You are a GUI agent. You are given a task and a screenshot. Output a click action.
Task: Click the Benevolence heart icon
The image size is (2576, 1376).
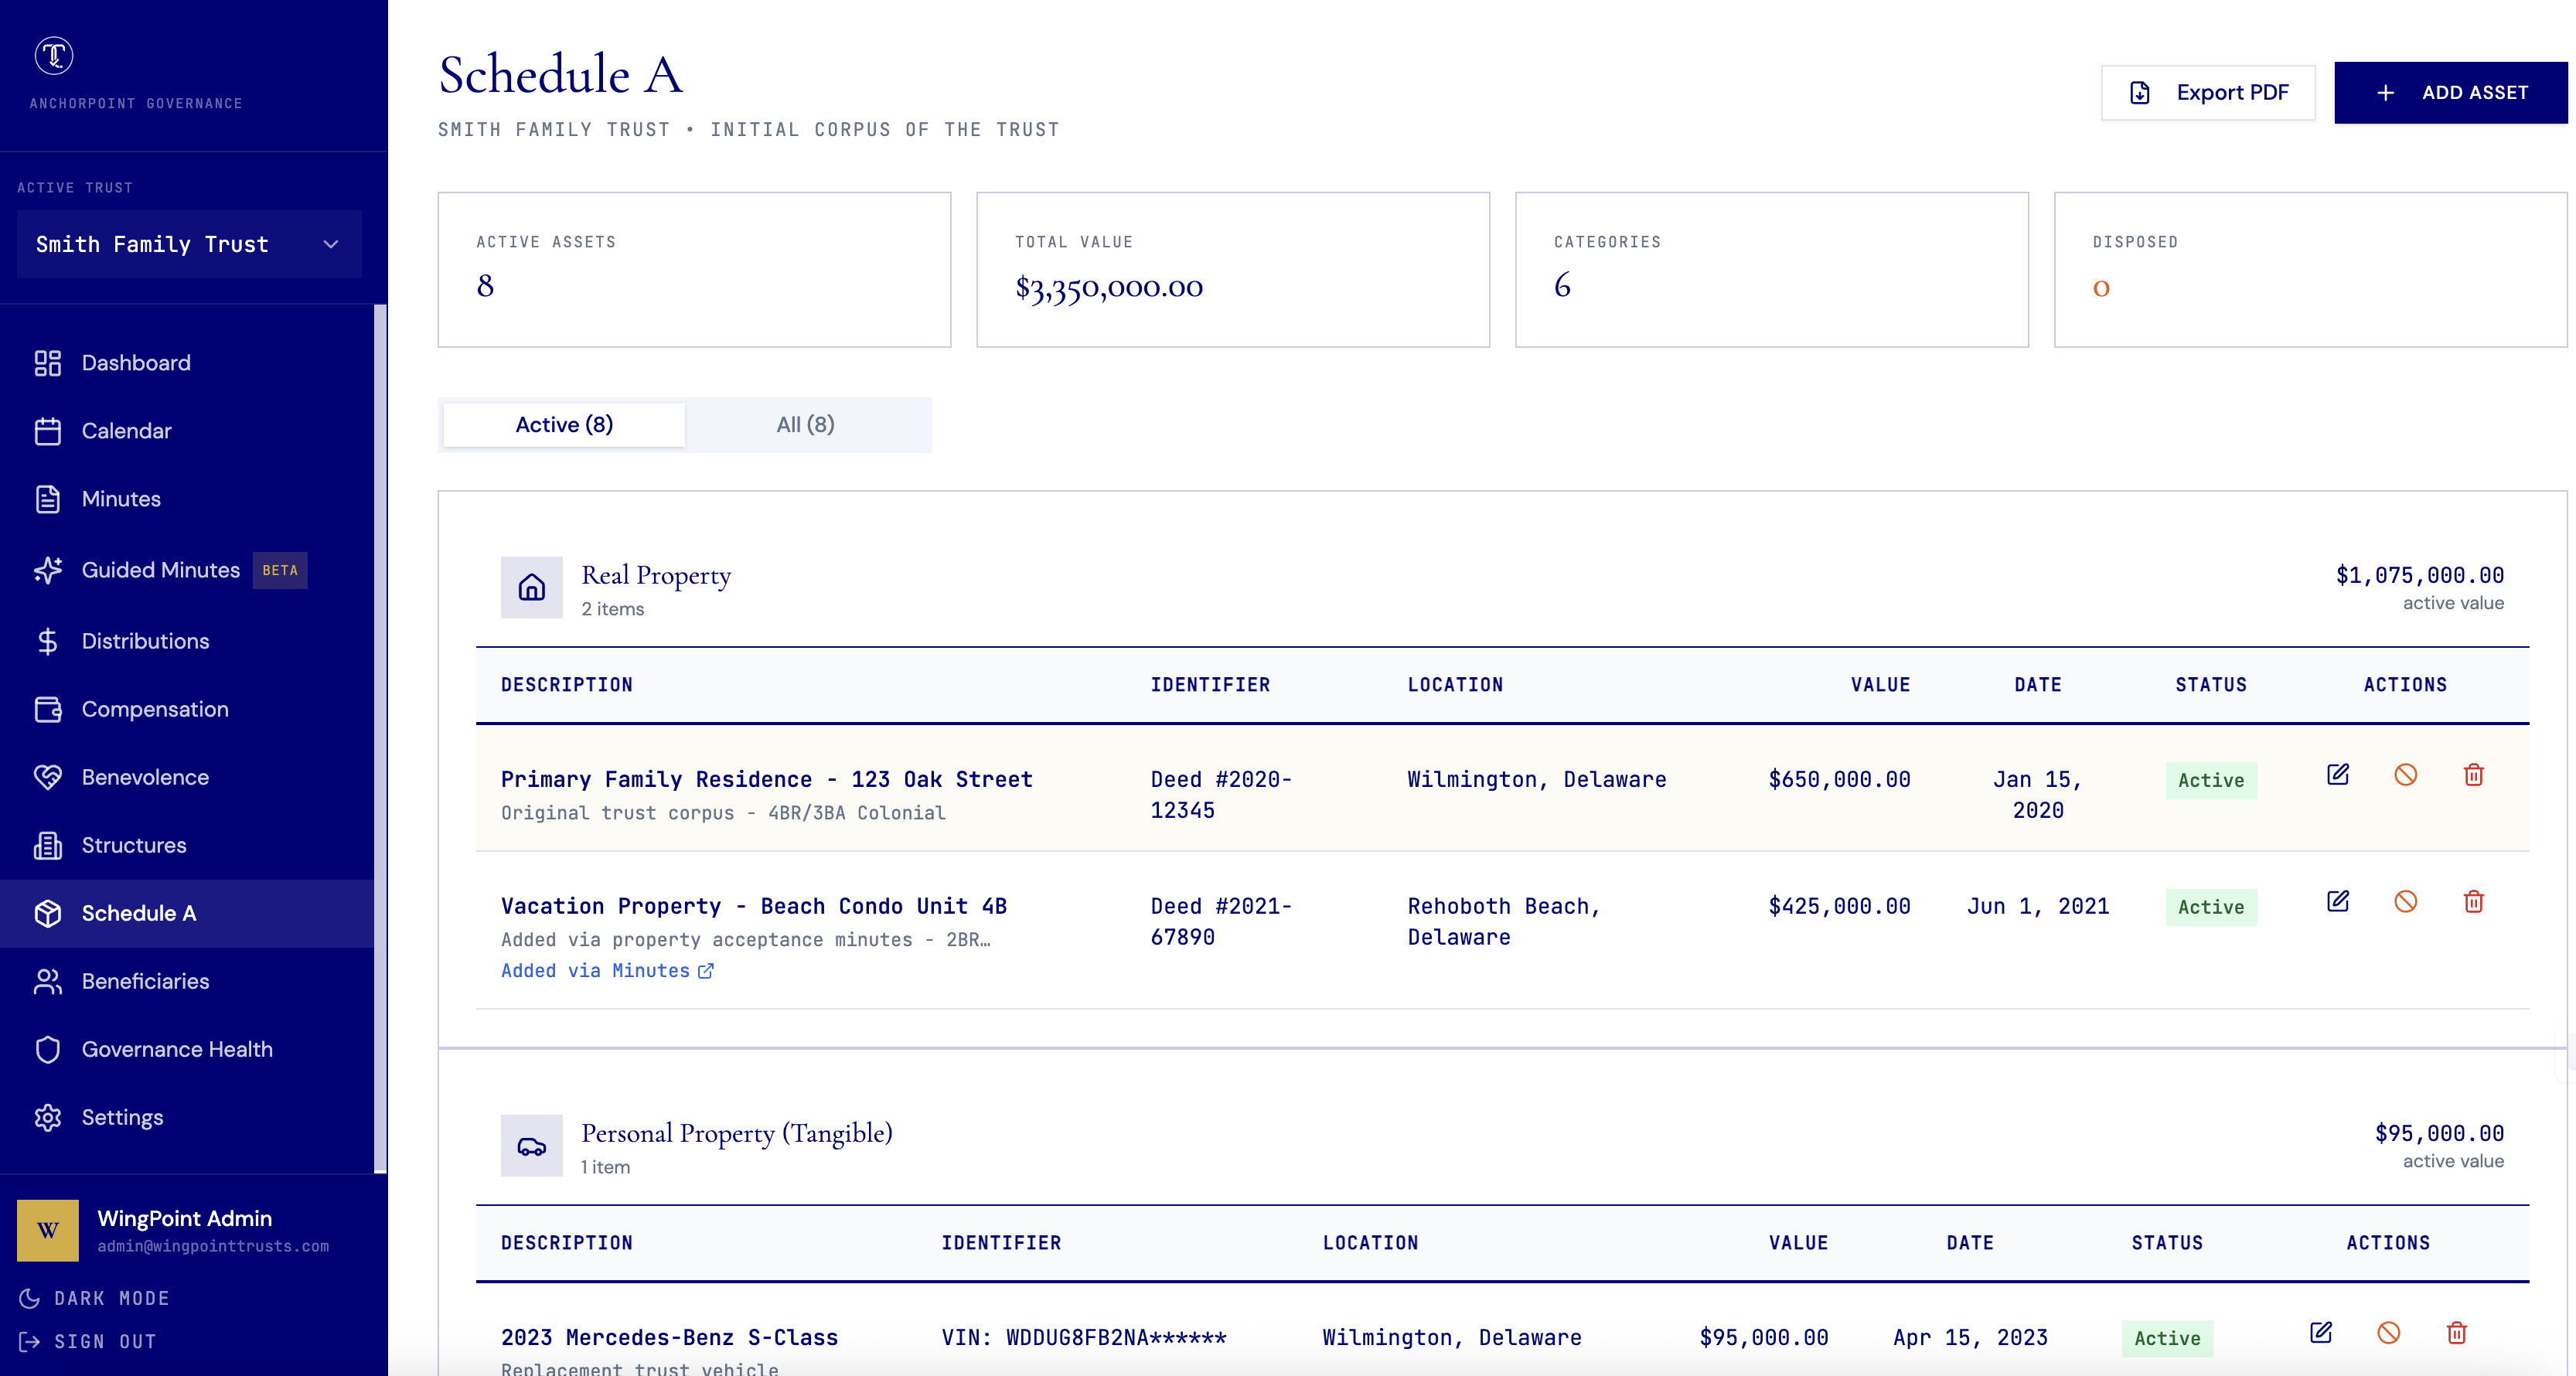pyautogui.click(x=48, y=777)
